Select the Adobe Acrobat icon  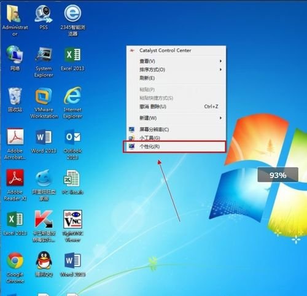point(15,137)
